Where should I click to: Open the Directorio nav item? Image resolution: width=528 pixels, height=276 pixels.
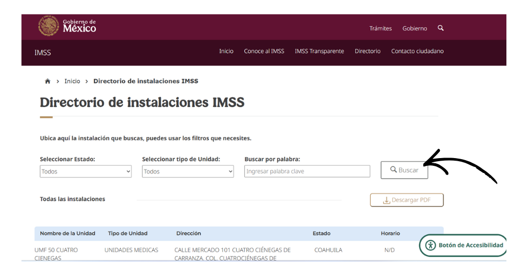[x=367, y=51]
